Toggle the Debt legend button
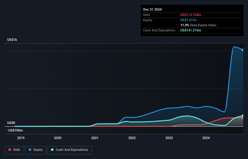This screenshot has width=248, height=159. click(14, 150)
